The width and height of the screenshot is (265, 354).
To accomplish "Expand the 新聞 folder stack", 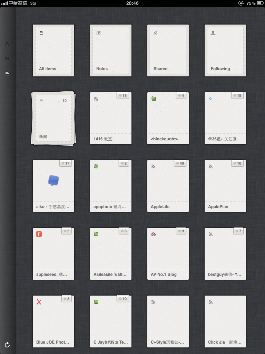I will click(53, 118).
